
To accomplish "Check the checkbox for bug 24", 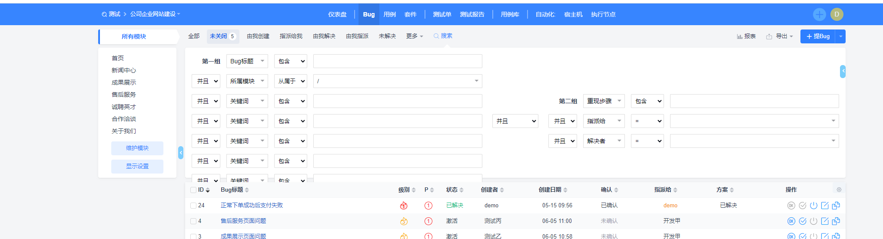I will [193, 206].
